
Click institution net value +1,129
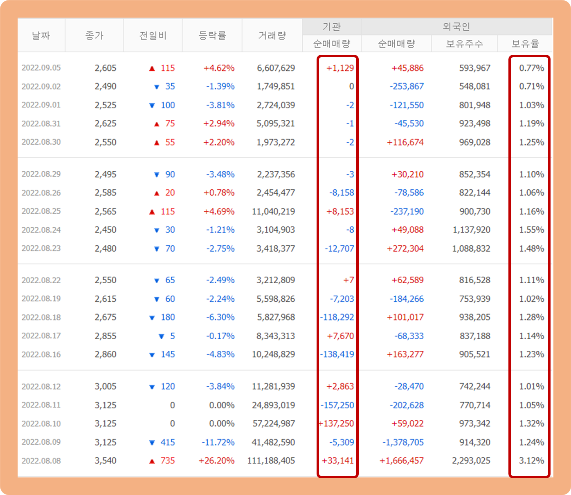tap(340, 68)
